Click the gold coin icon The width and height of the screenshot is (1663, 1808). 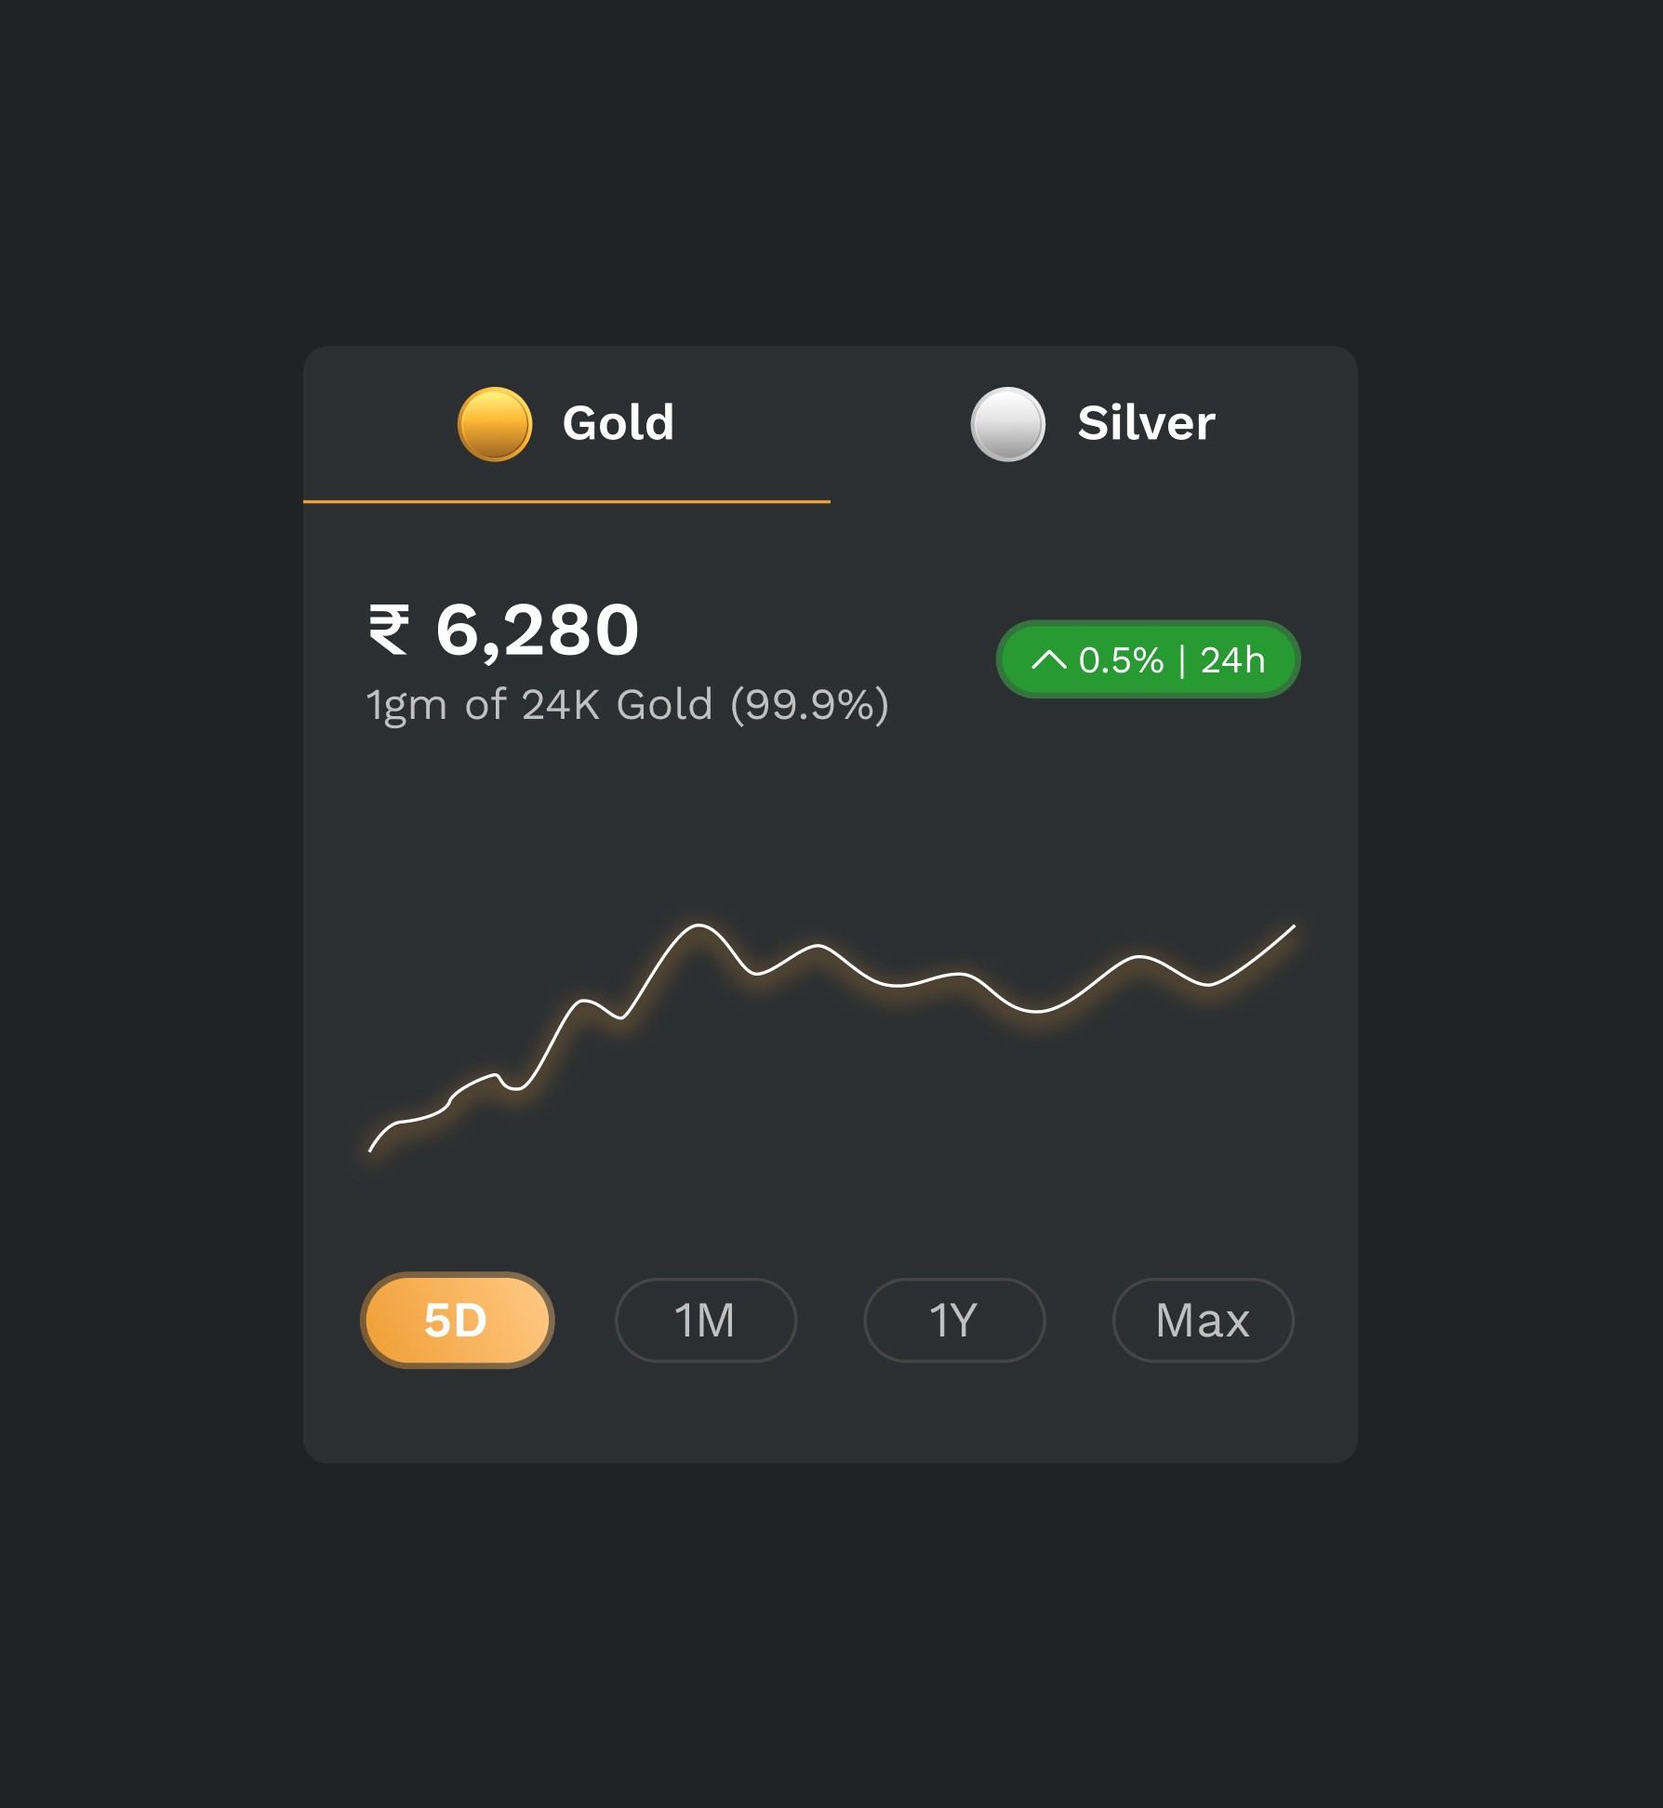(x=495, y=424)
